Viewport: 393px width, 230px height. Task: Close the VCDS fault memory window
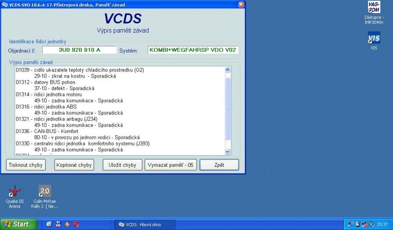pyautogui.click(x=241, y=5)
